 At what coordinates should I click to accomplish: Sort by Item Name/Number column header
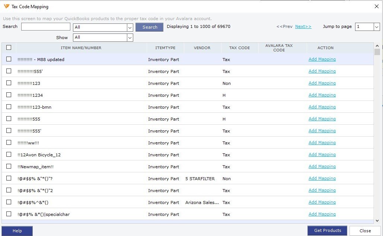click(x=81, y=48)
